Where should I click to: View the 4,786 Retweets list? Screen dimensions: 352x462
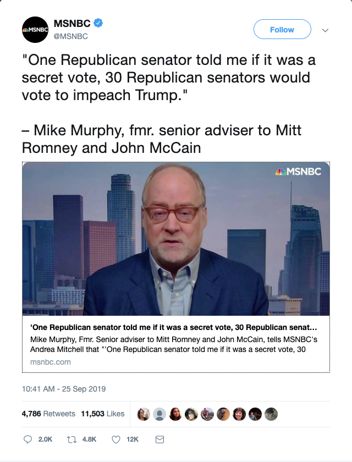48,414
